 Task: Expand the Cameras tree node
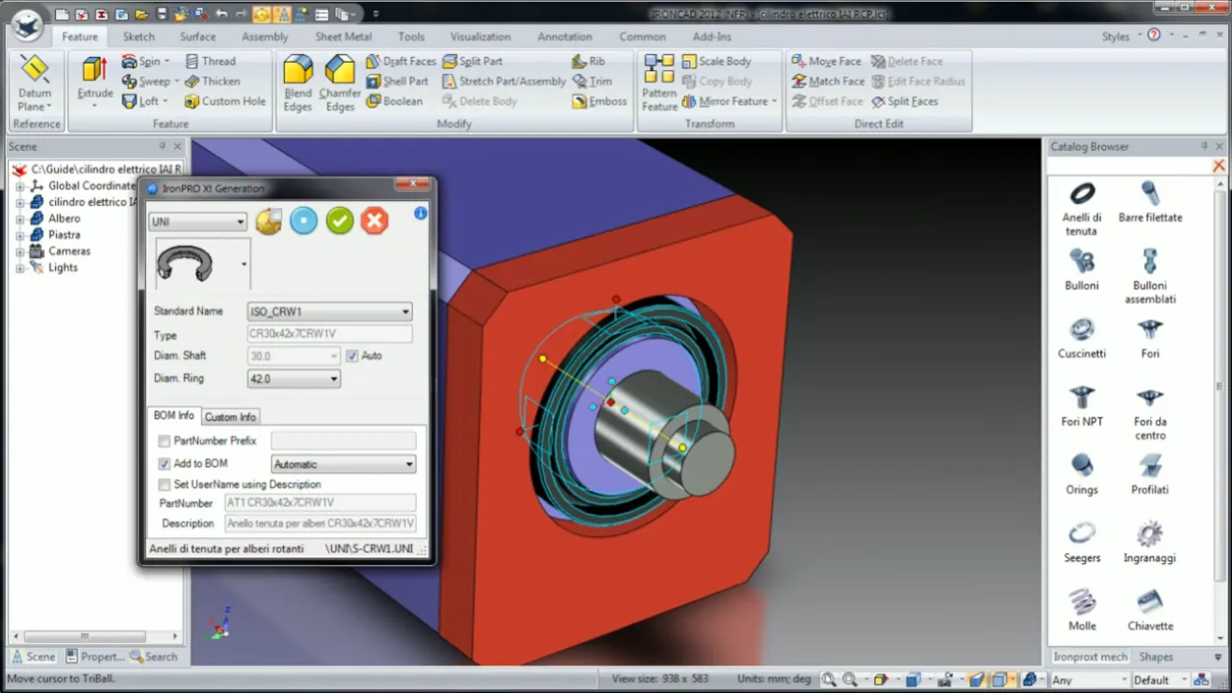point(20,251)
